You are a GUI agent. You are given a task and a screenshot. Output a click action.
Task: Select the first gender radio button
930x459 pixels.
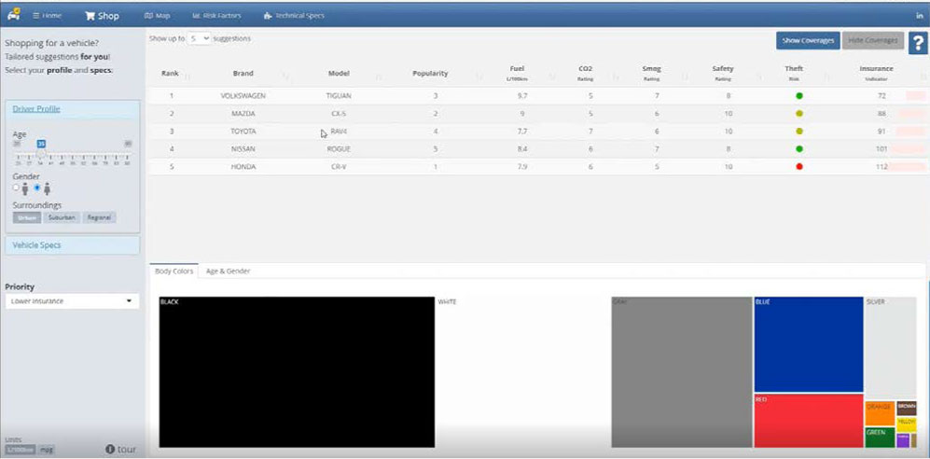[16, 188]
